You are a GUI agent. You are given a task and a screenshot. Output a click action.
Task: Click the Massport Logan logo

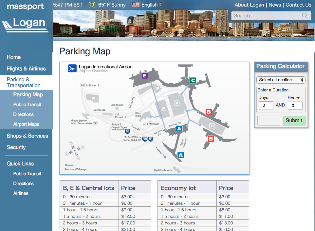26,18
